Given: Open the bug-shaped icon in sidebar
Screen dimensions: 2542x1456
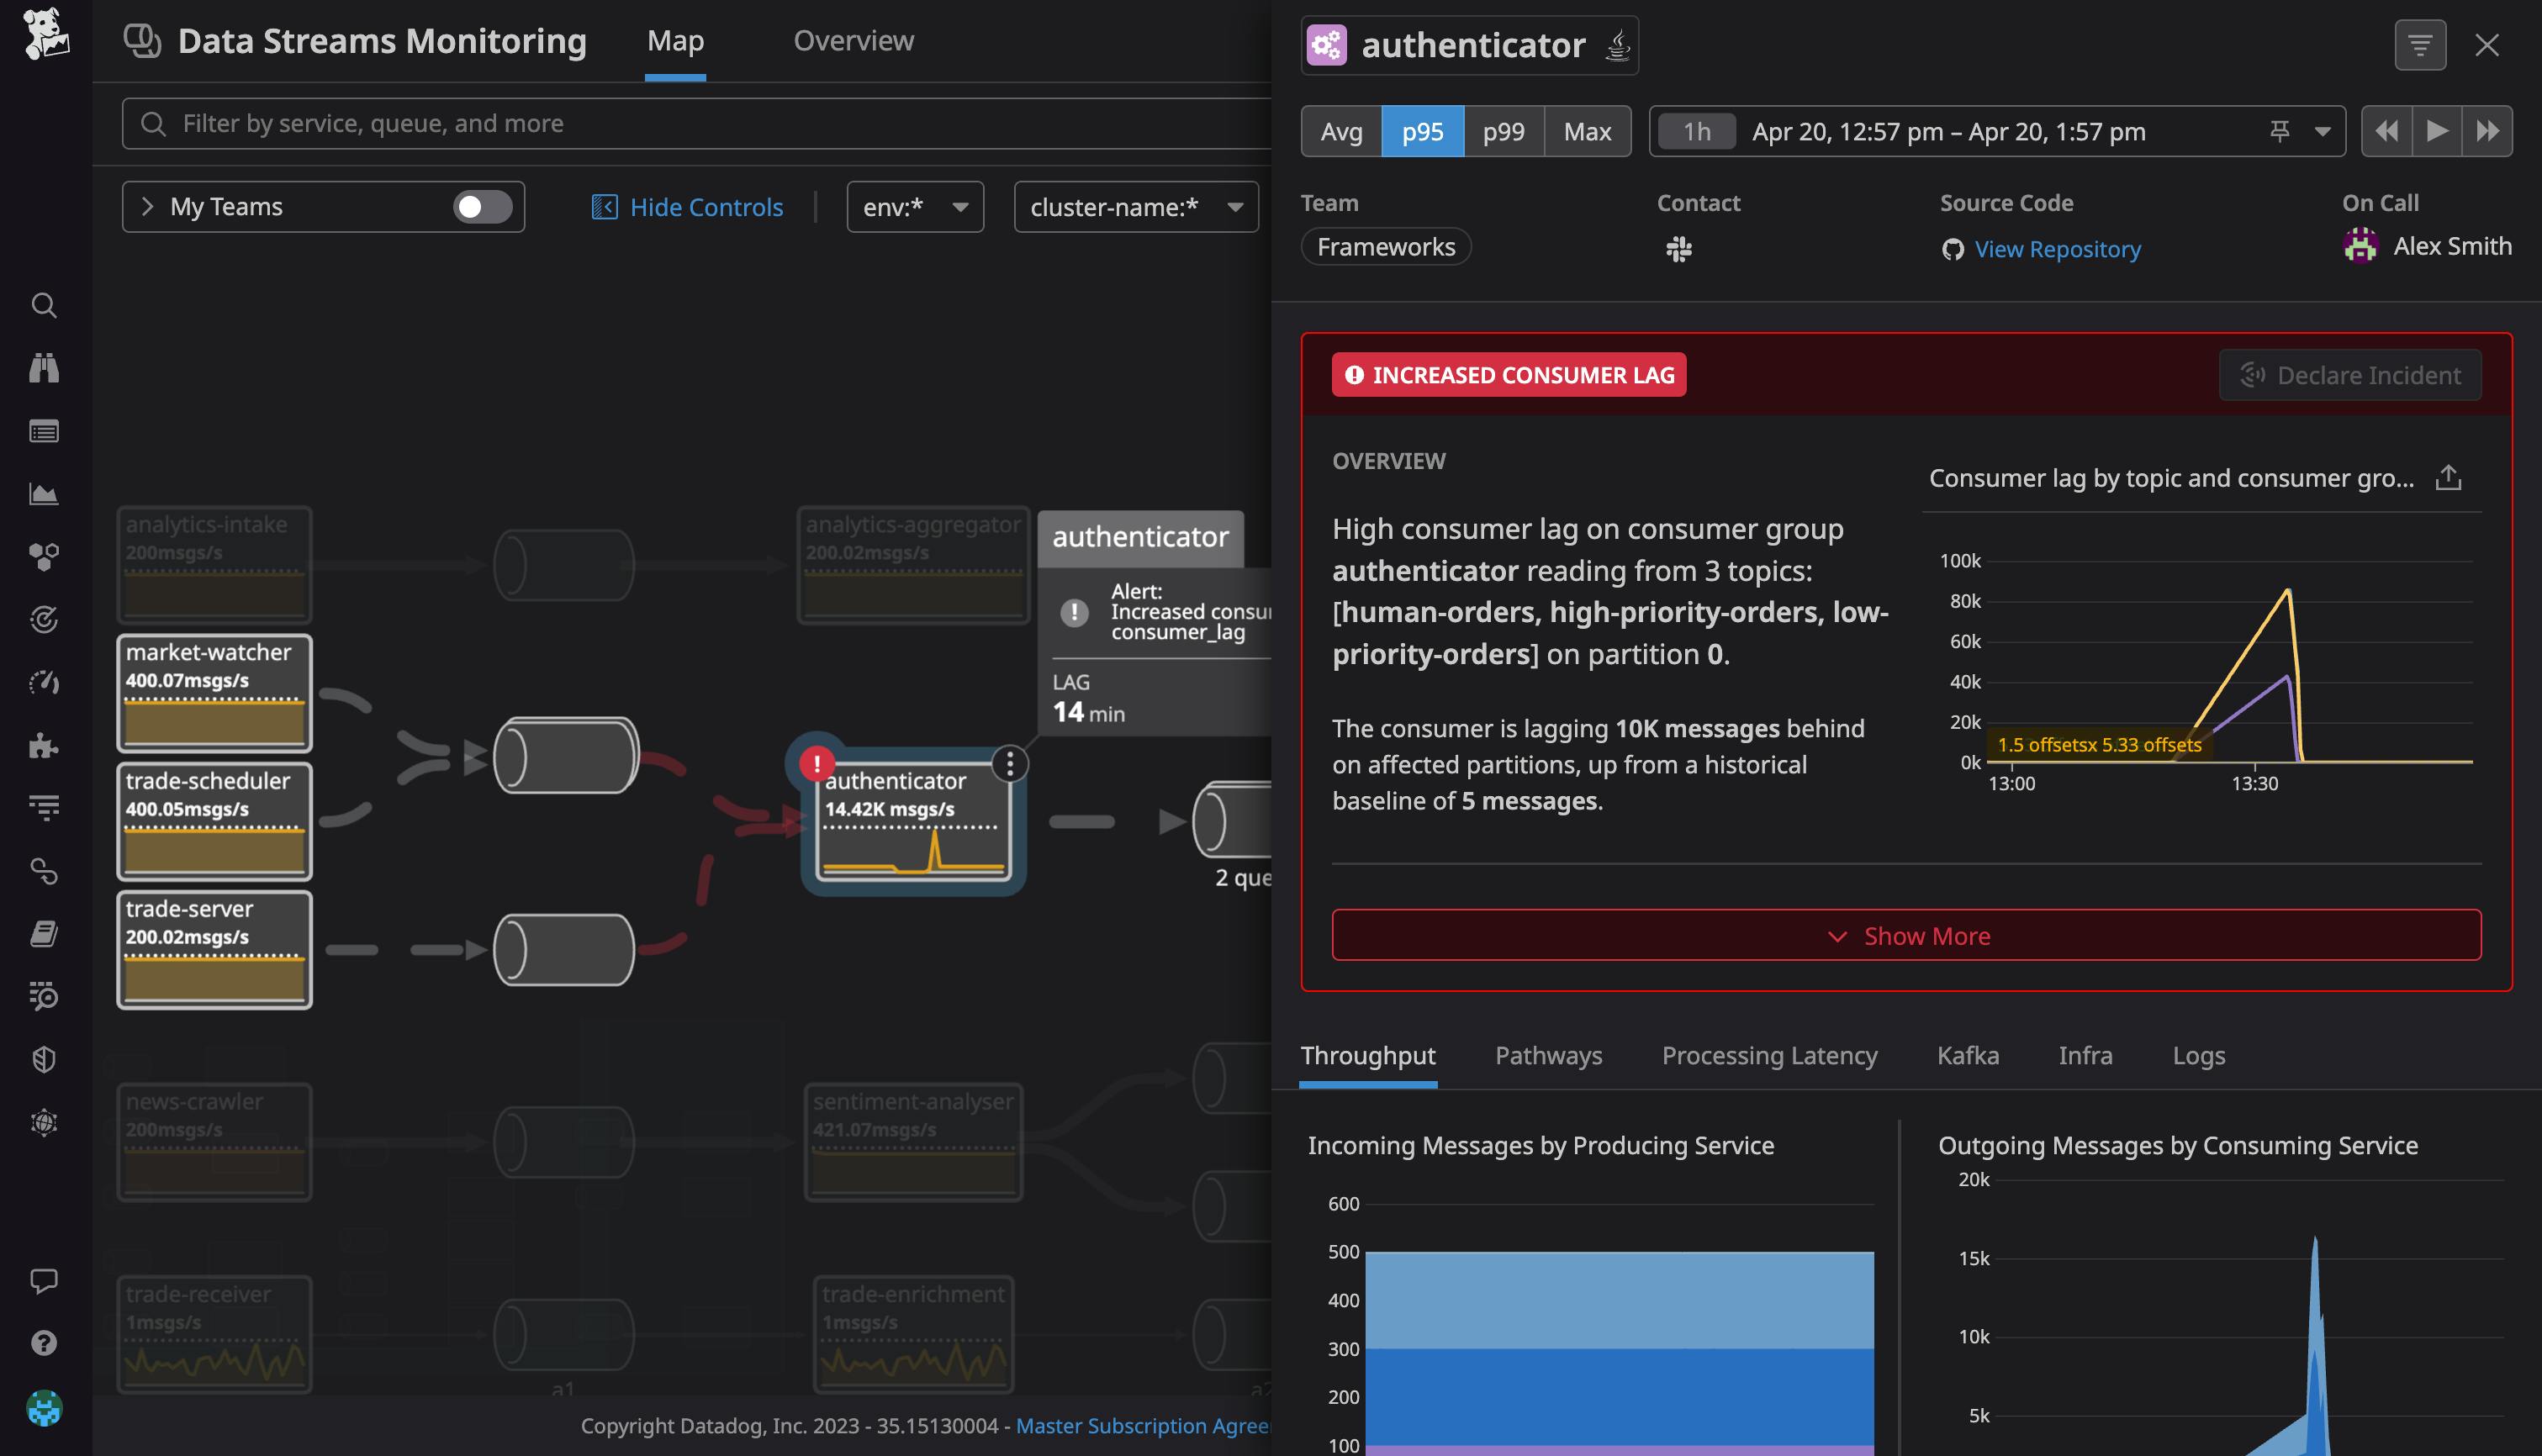Looking at the screenshot, I should click(44, 1123).
